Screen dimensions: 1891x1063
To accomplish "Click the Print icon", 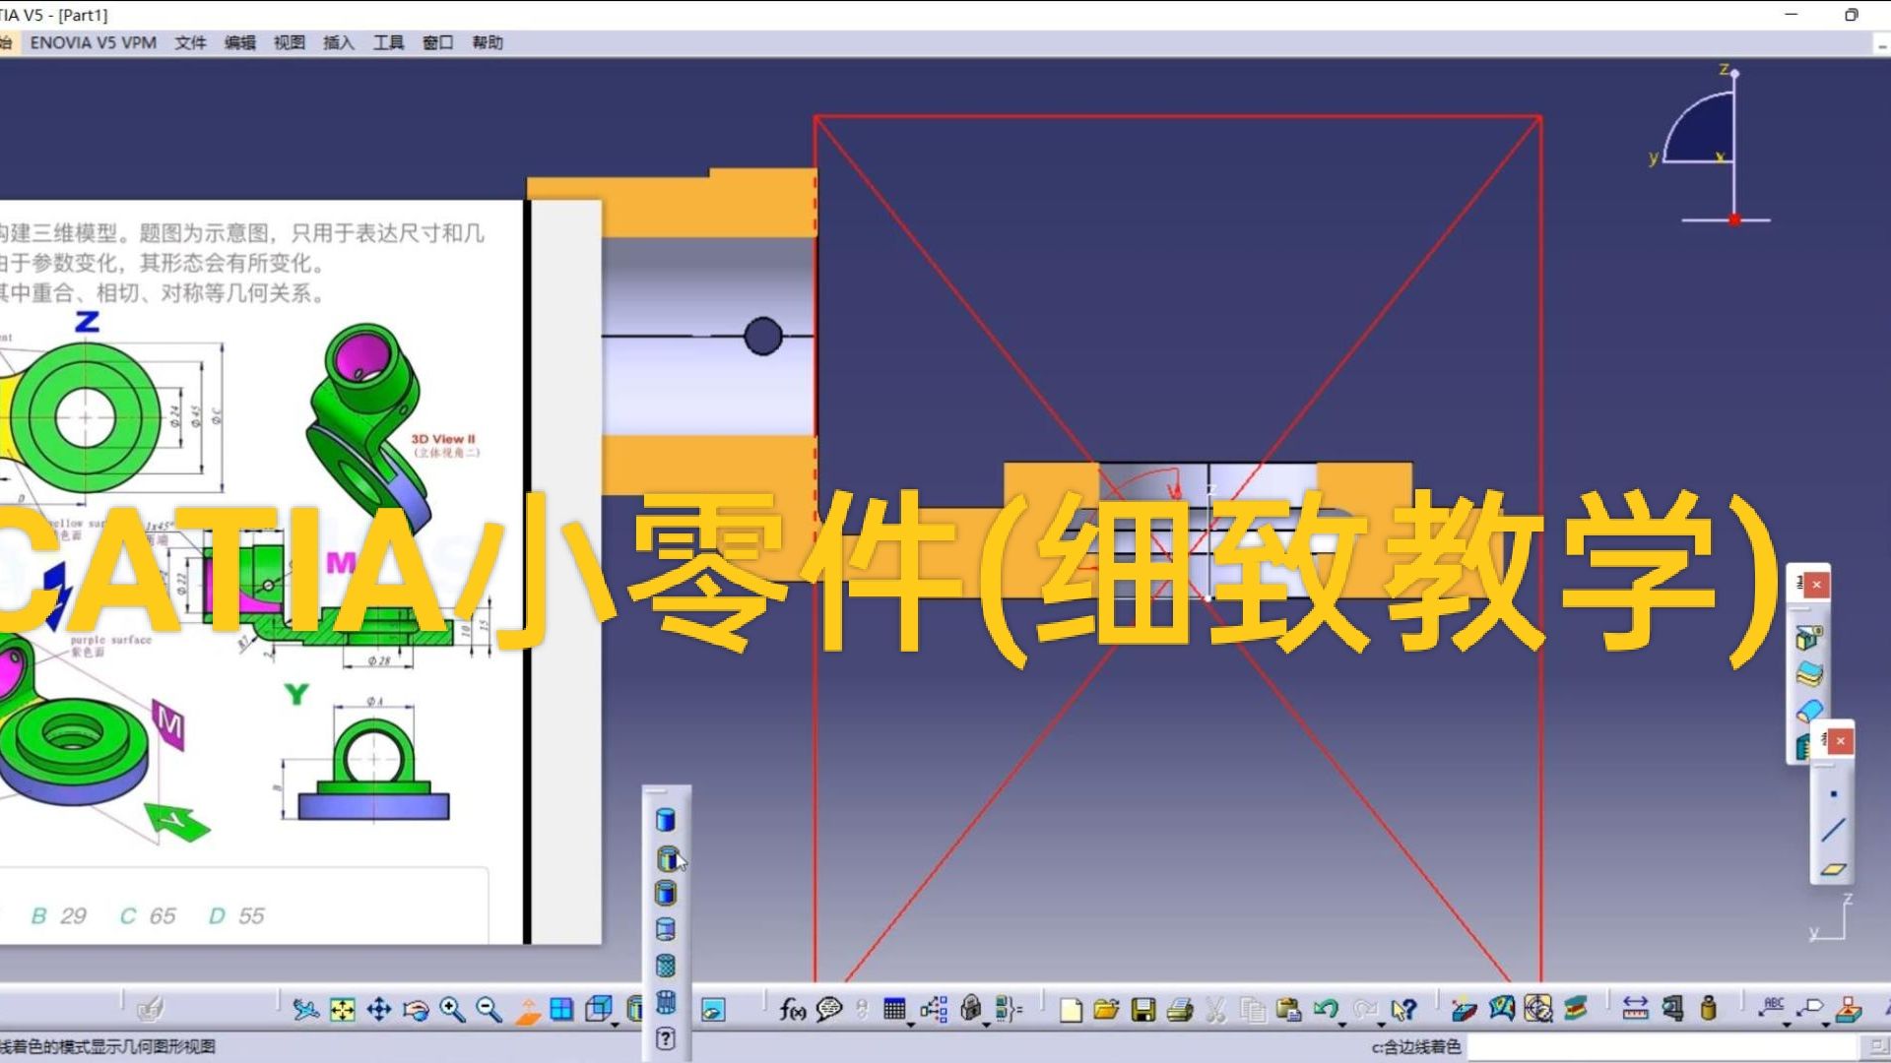I will click(1180, 1009).
